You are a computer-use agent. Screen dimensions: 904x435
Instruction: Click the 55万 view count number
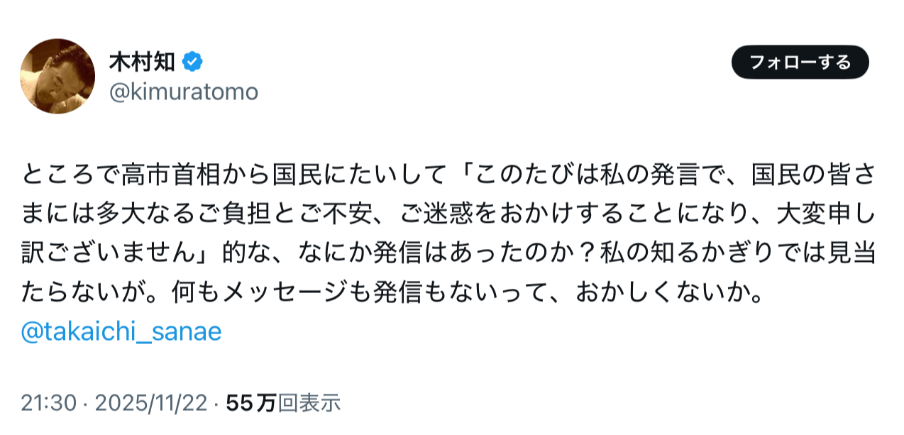pos(250,403)
